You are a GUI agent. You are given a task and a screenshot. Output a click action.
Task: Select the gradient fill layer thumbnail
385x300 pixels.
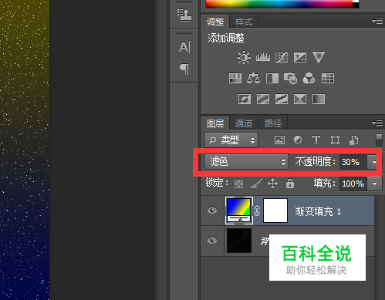click(238, 211)
